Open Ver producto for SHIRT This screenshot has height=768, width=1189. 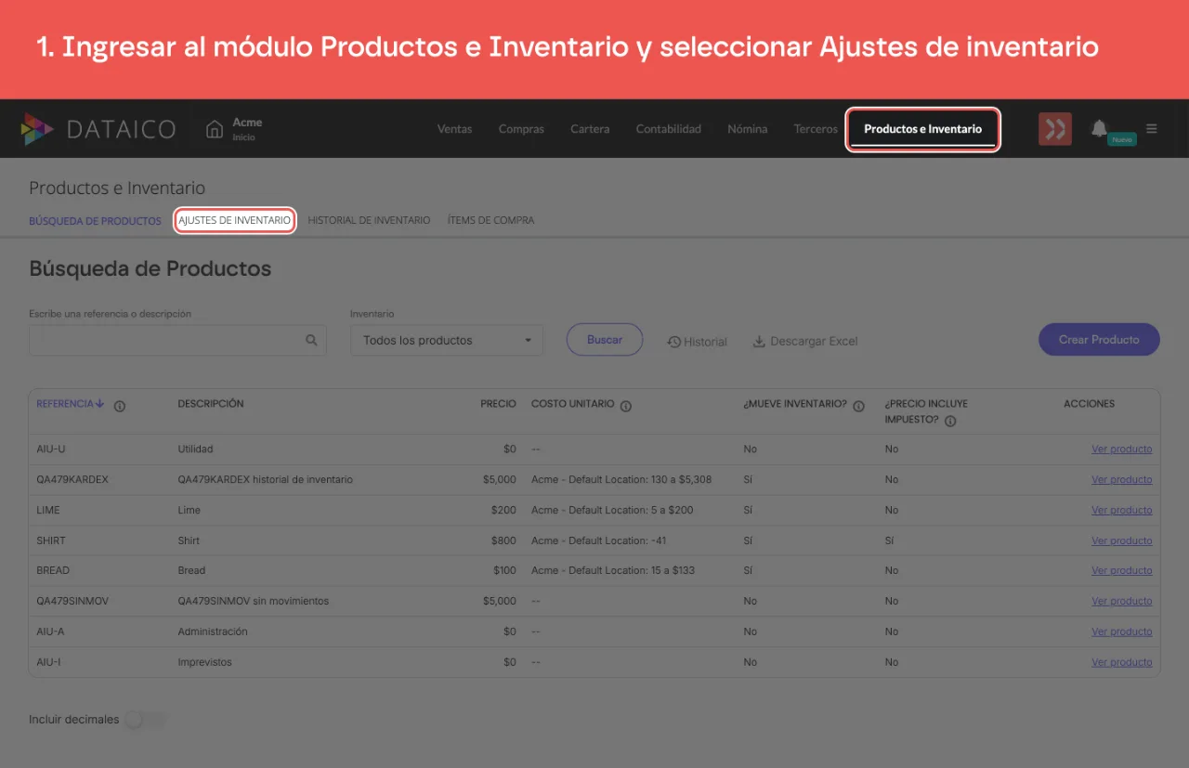(x=1121, y=540)
